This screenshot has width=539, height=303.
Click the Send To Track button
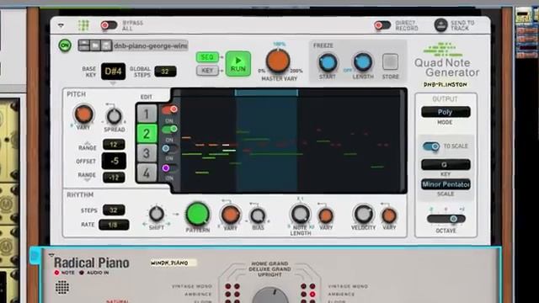440,25
